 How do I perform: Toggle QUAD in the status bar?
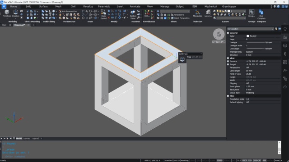[x=255, y=160]
